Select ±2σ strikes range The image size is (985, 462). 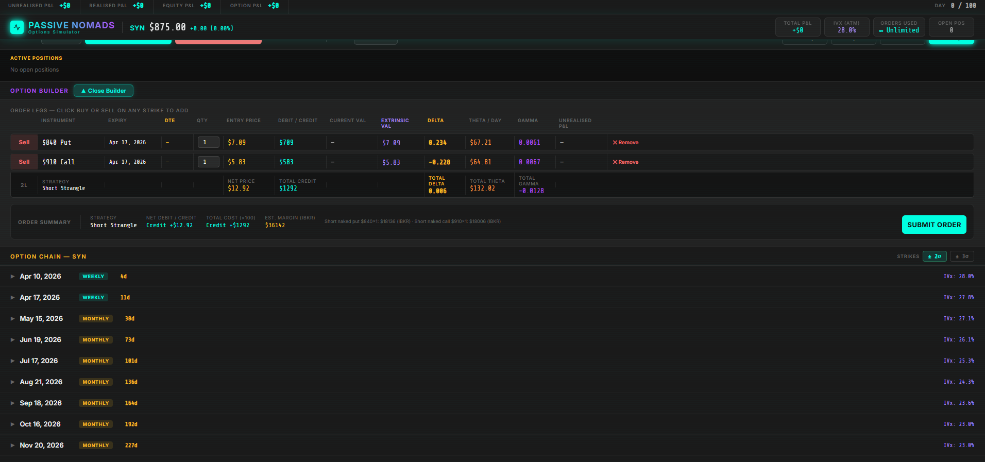934,256
